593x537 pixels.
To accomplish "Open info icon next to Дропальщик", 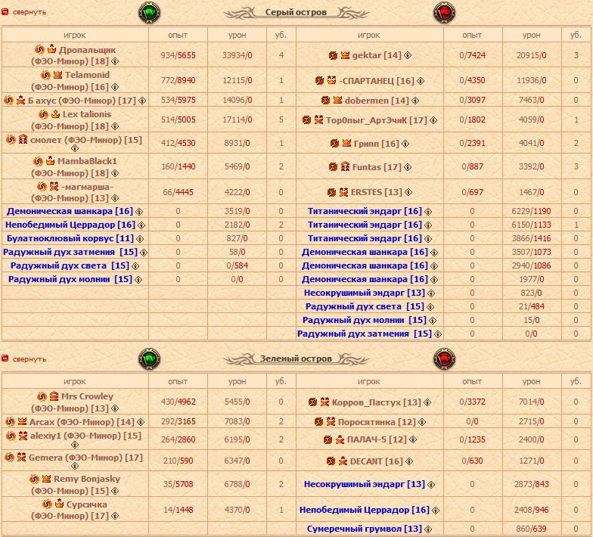I will tap(115, 61).
